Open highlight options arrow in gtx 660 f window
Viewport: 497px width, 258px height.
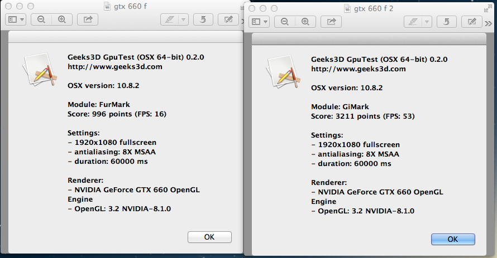(x=183, y=20)
